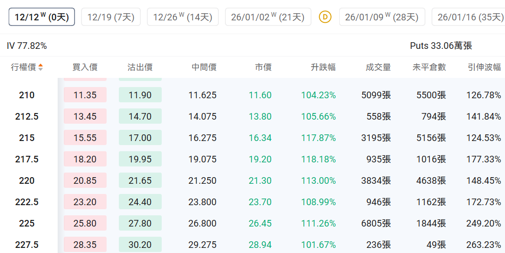Select the 26/01/09 (28天) expiry tab
Viewport: 505px width, 253px height.
pyautogui.click(x=382, y=17)
